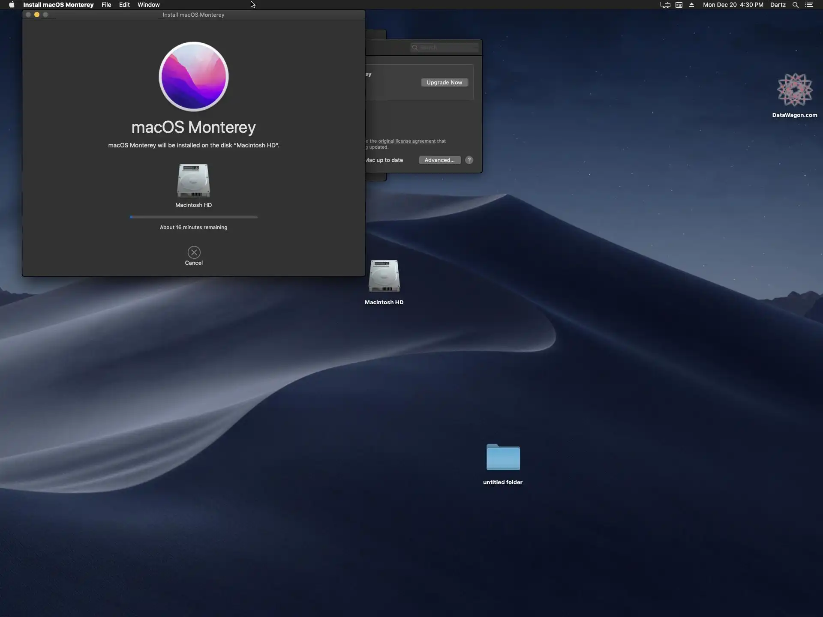This screenshot has height=617, width=823.
Task: Click the Search field in Software Update
Action: tap(446, 47)
